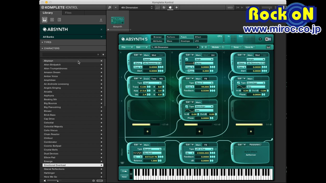Click the plus icon in header
Screen dimensions: 326x183
(x=176, y=7)
